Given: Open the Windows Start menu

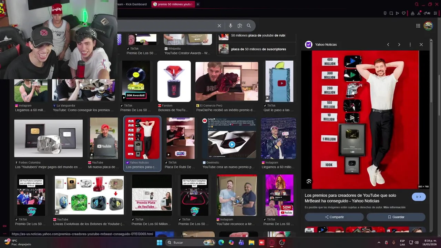Looking at the screenshot, I should point(160,242).
